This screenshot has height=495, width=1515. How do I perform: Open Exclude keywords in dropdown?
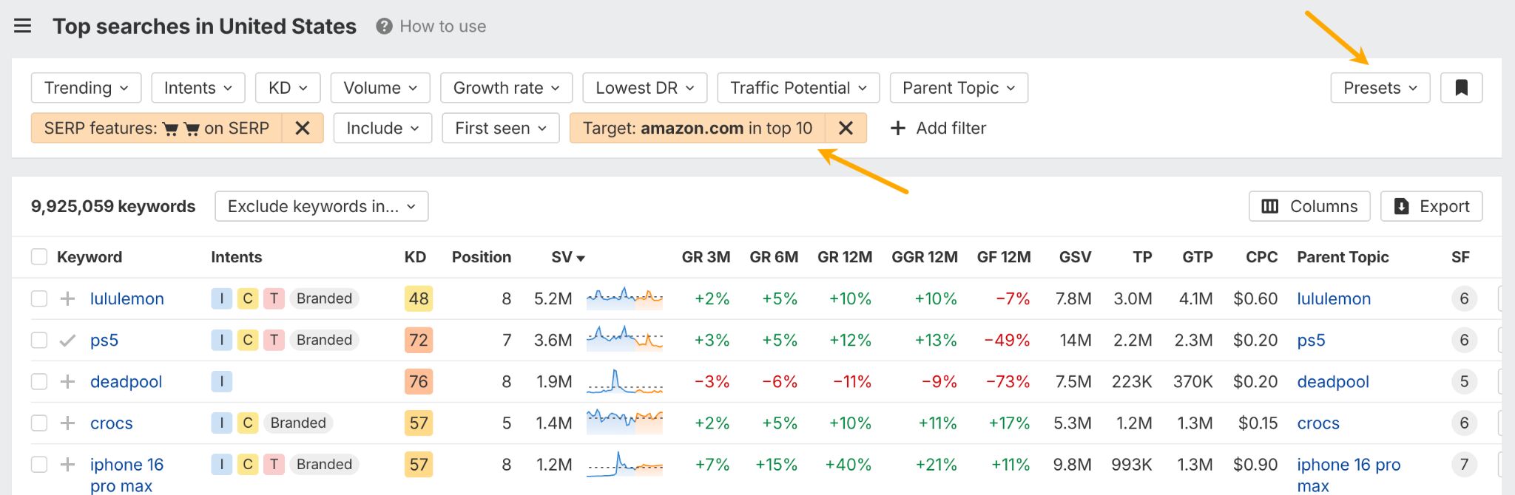(321, 206)
